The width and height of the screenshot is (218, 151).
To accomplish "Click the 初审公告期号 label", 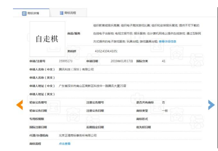I will [38, 102].
